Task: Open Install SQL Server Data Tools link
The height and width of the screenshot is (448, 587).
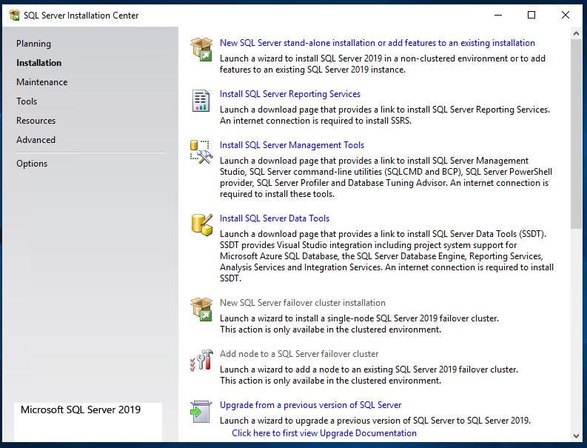Action: pyautogui.click(x=275, y=218)
